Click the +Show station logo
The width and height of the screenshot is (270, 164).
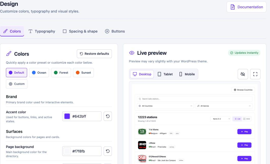(142, 145)
